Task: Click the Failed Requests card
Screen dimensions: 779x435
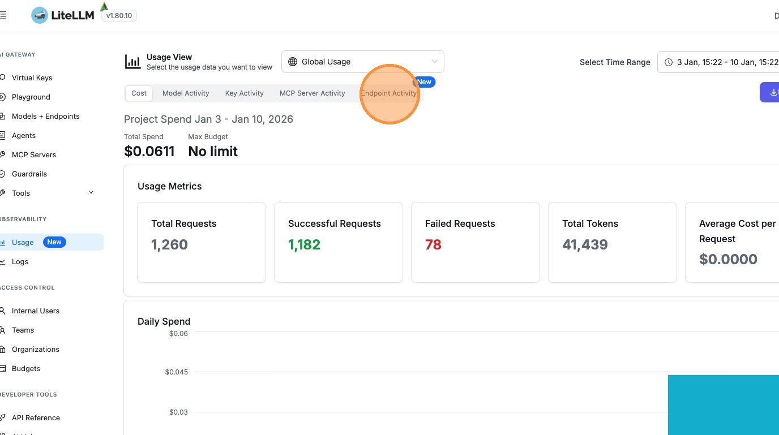Action: [x=475, y=242]
